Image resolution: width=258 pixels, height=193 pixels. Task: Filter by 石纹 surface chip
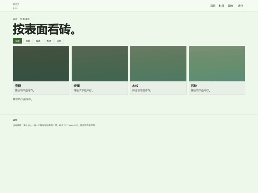tap(59, 41)
